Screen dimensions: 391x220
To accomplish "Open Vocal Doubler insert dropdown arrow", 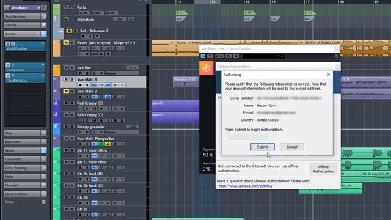I will coord(43,43).
